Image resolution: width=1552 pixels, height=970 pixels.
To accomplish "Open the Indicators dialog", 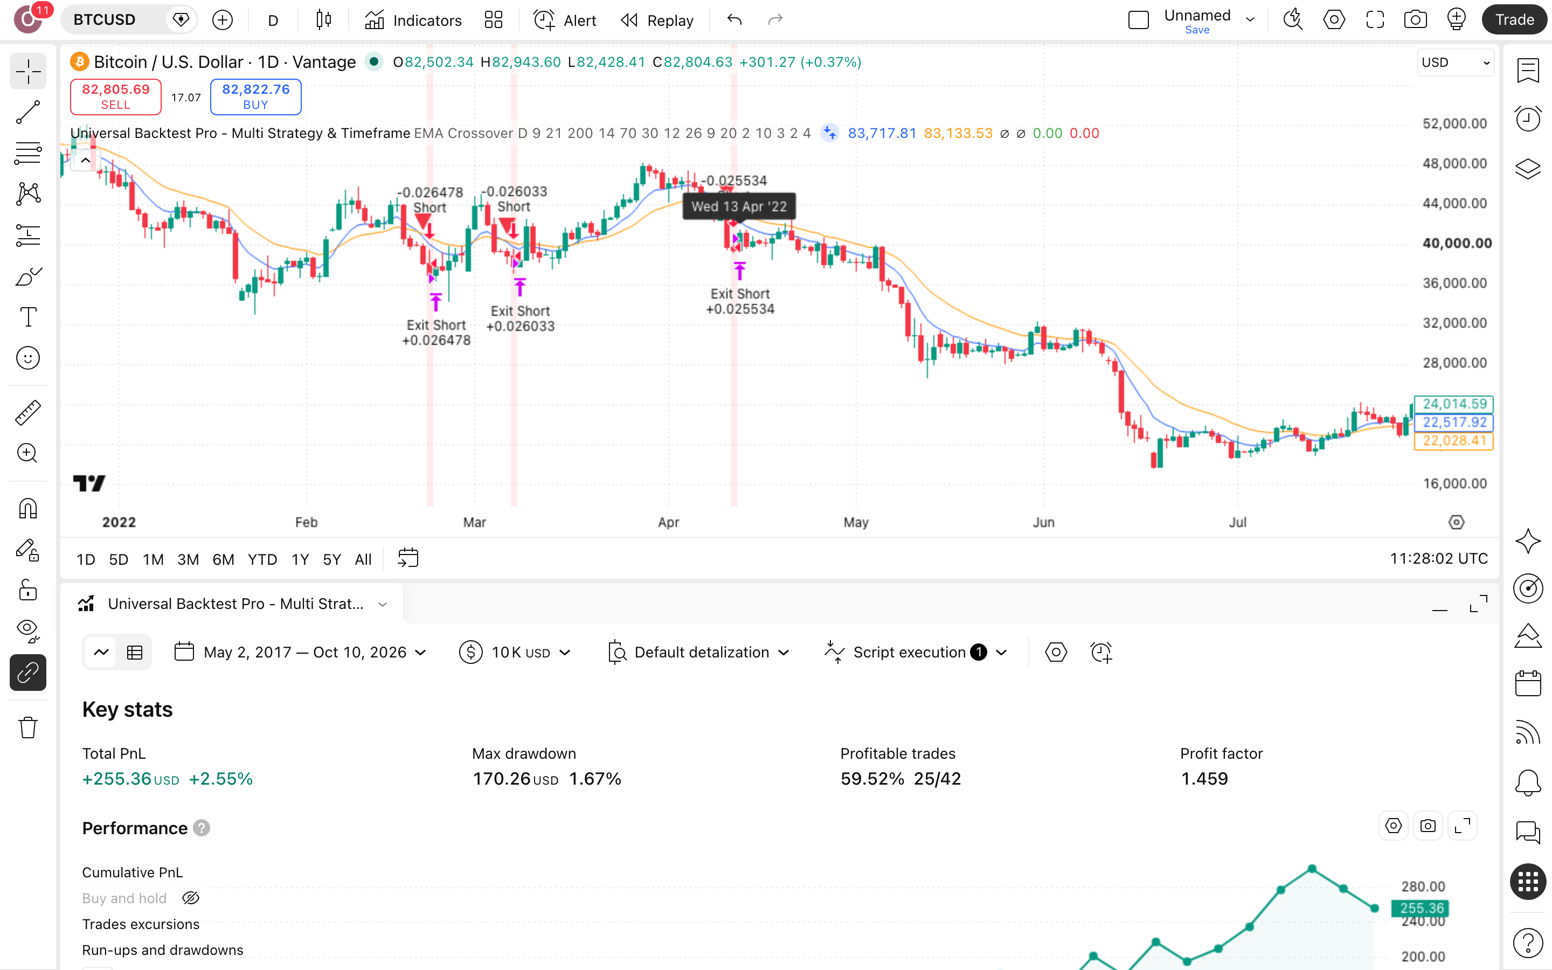I will 414,20.
